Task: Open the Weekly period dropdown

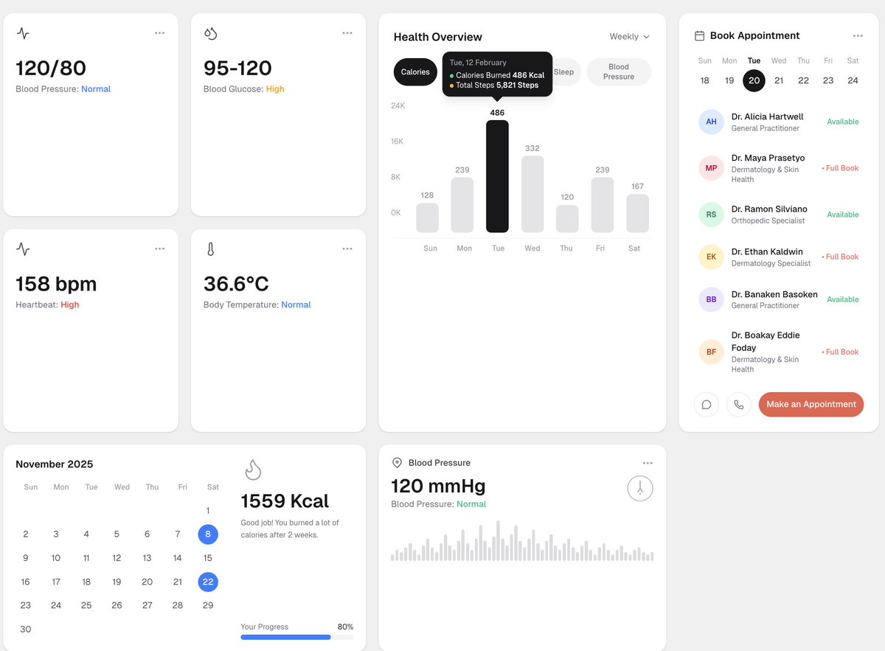Action: pos(629,37)
